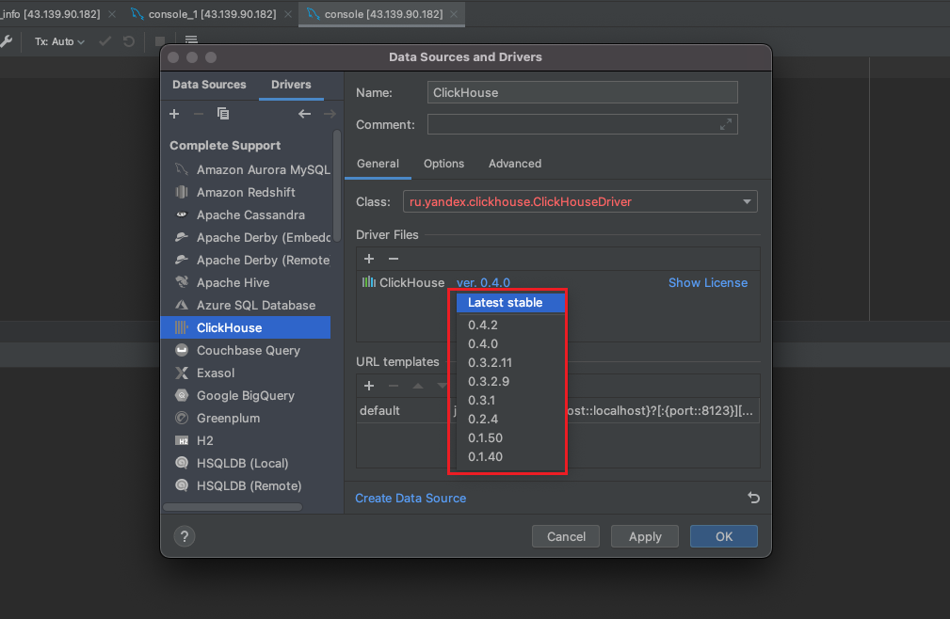The height and width of the screenshot is (619, 950).
Task: Choose version 0.4.2 from the list
Action: [510, 325]
